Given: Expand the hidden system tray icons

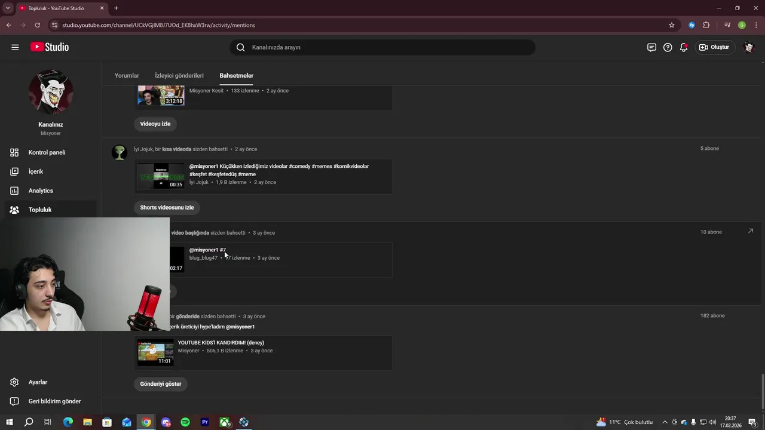Looking at the screenshot, I should [665, 422].
